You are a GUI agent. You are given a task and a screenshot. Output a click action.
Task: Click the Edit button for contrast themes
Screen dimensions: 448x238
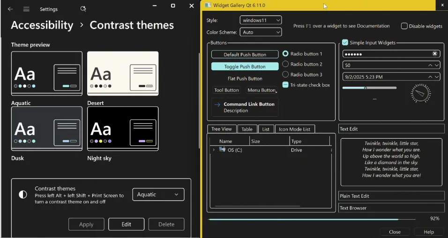(126, 224)
